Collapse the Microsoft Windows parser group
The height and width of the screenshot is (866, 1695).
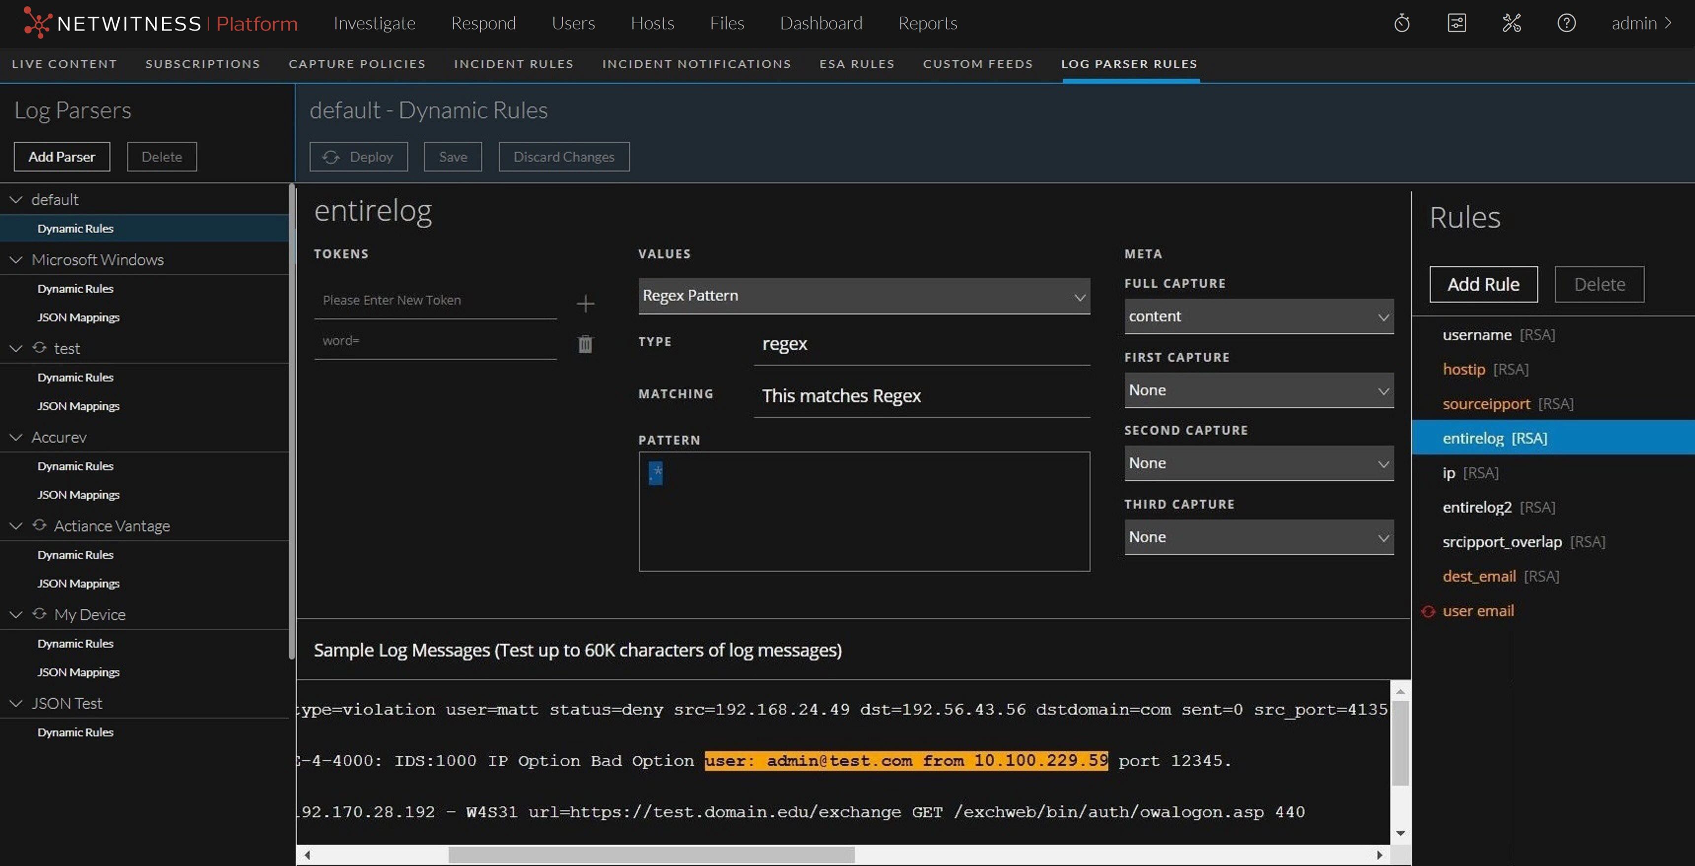pos(16,260)
